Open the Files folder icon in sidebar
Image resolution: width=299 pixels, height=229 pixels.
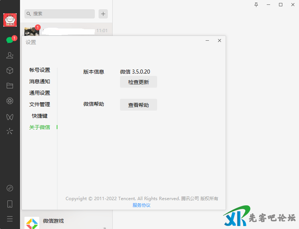10,86
